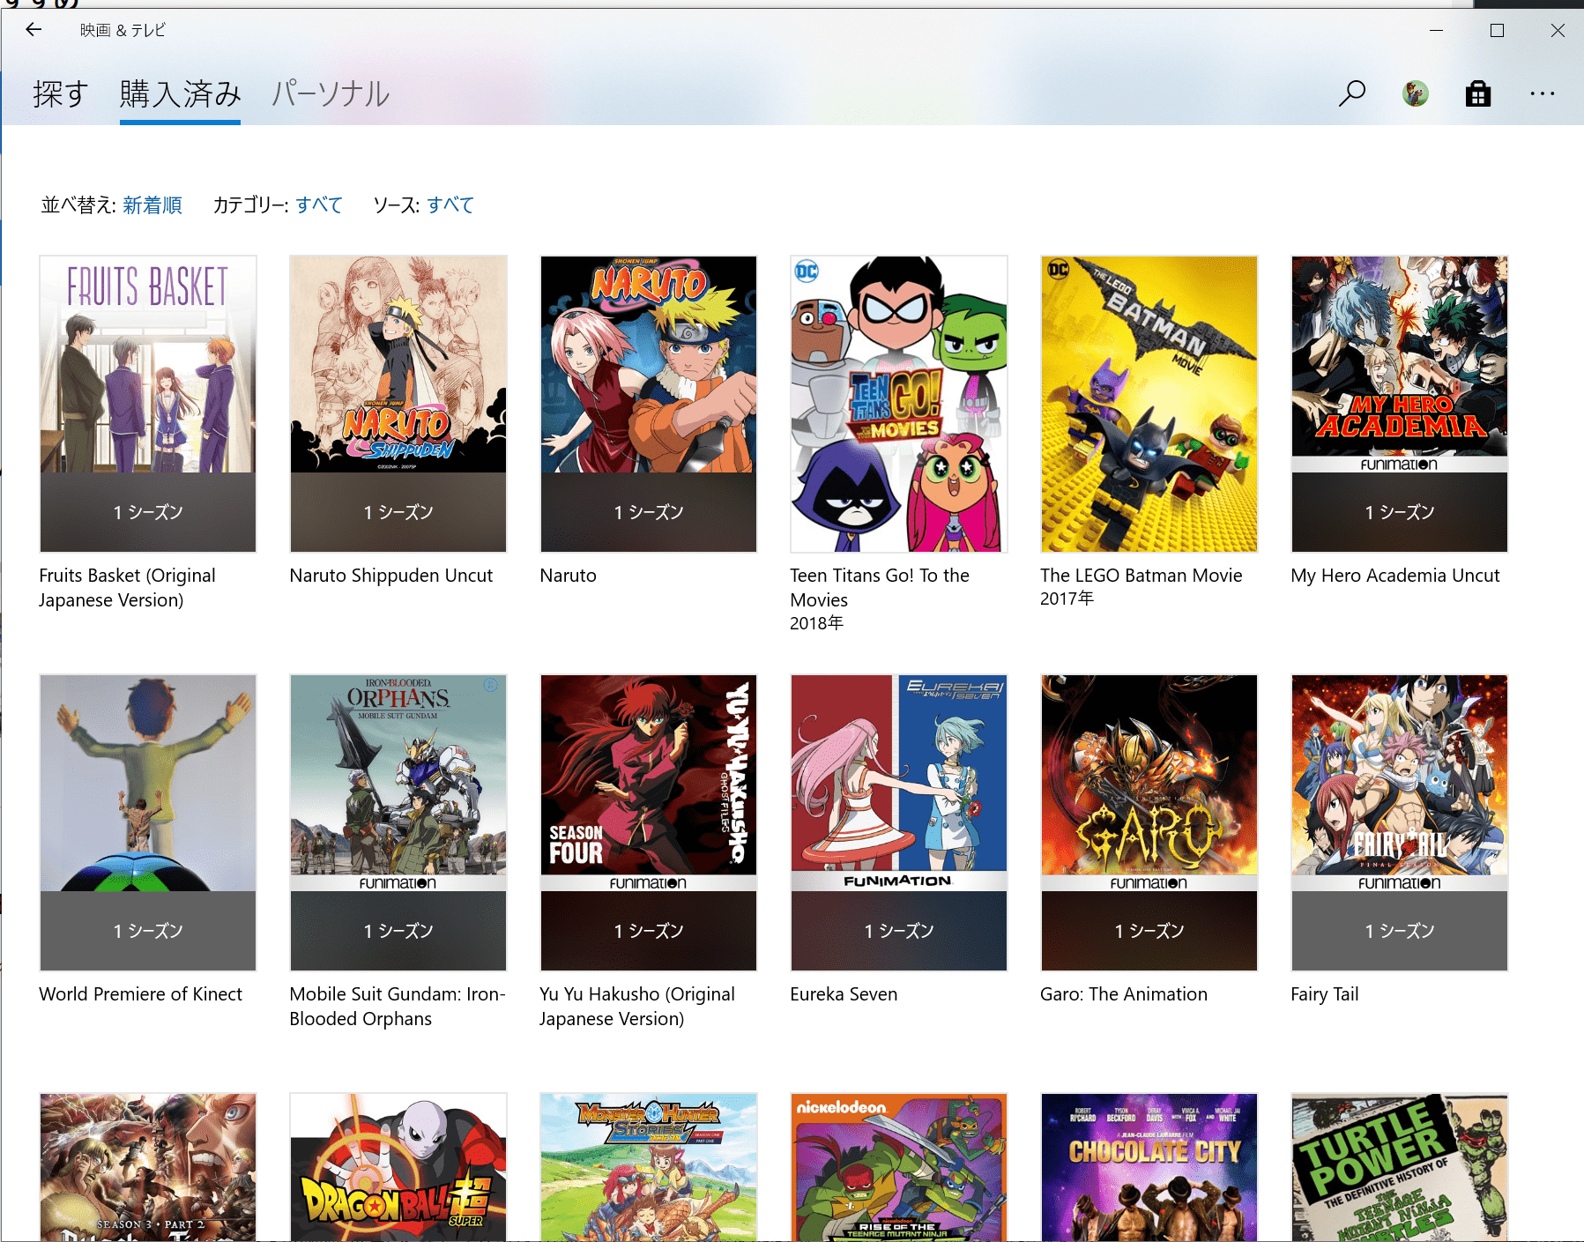Open the Naruto Shippuden Uncut poster
Viewport: 1584px width, 1242px height.
(398, 404)
